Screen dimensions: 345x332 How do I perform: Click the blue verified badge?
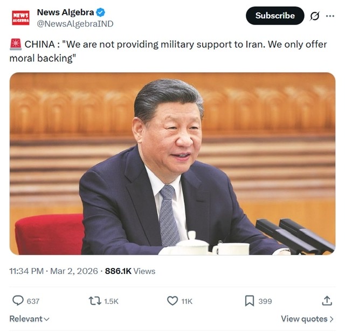[101, 12]
